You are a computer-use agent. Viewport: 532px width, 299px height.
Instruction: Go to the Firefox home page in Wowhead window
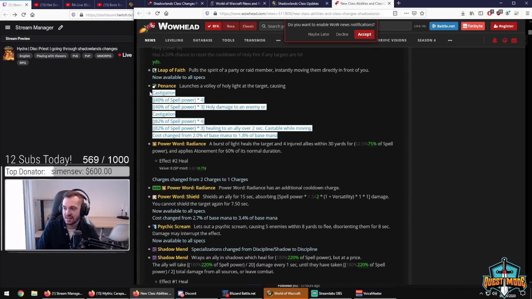pyautogui.click(x=166, y=13)
